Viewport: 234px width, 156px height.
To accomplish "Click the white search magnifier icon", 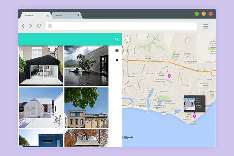I will pyautogui.click(x=117, y=39).
